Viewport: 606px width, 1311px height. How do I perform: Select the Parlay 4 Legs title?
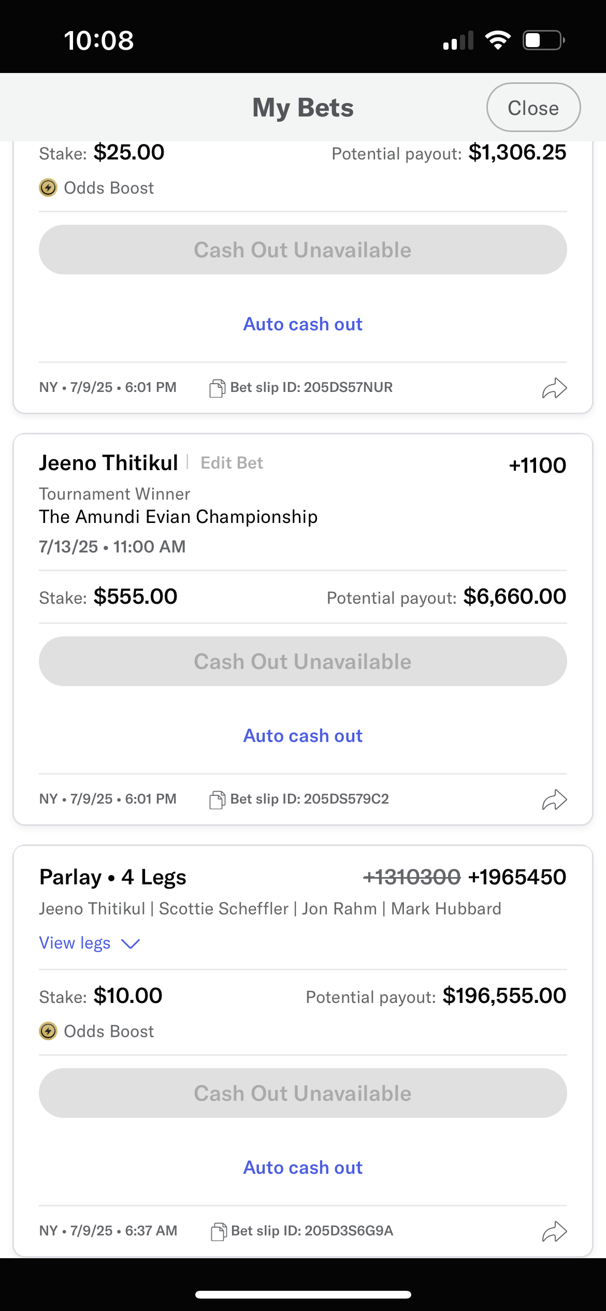113,877
